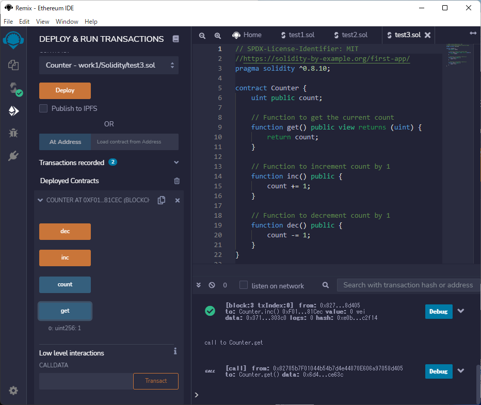The image size is (481, 405).
Task: Open the settings gear icon
Action: [x=13, y=391]
